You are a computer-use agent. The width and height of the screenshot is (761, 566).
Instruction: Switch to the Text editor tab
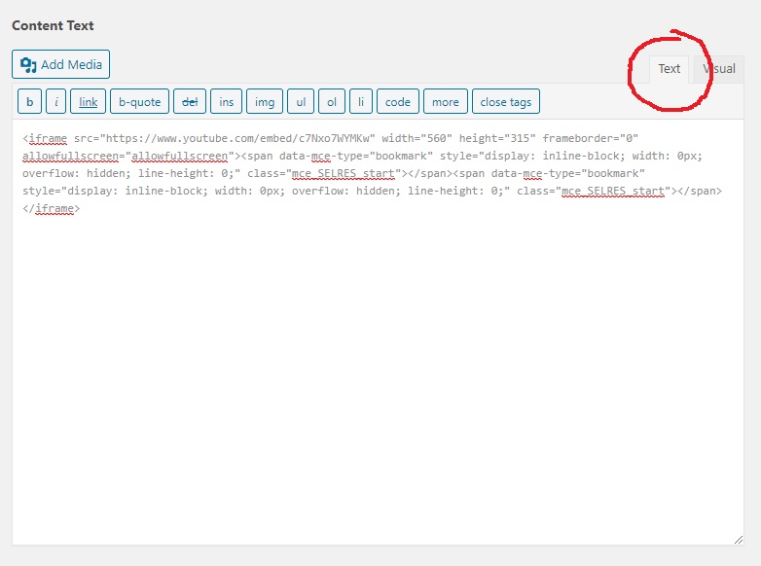pyautogui.click(x=669, y=69)
